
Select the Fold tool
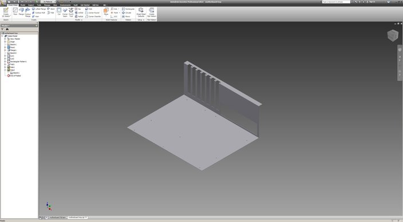50,13
